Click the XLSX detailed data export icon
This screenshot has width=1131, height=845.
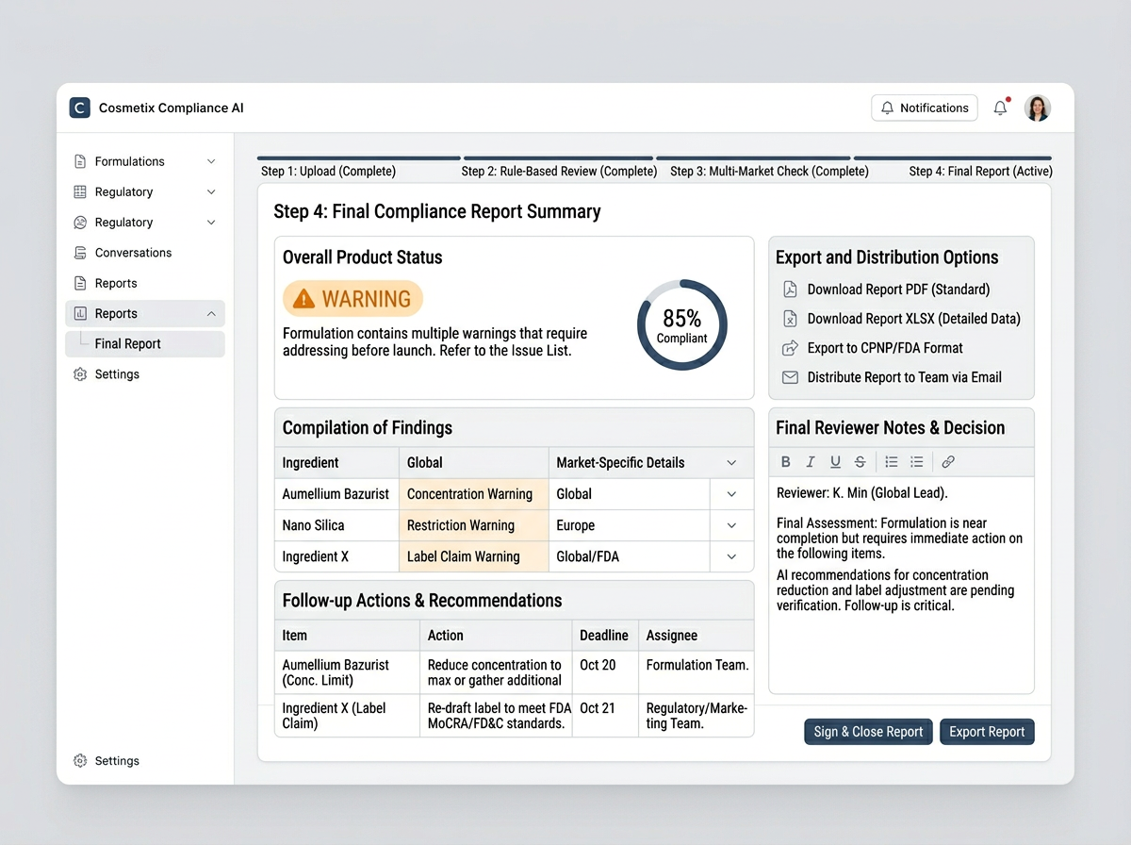[790, 319]
